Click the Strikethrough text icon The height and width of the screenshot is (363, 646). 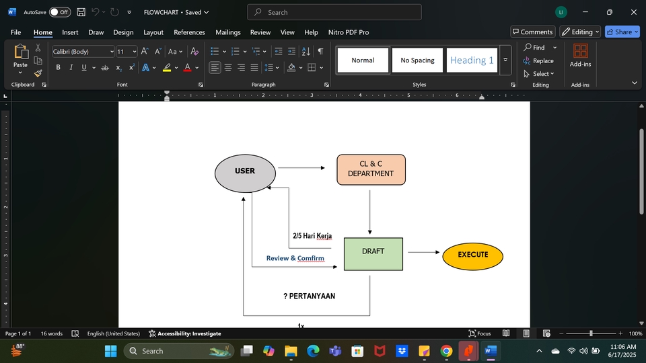[x=104, y=67]
